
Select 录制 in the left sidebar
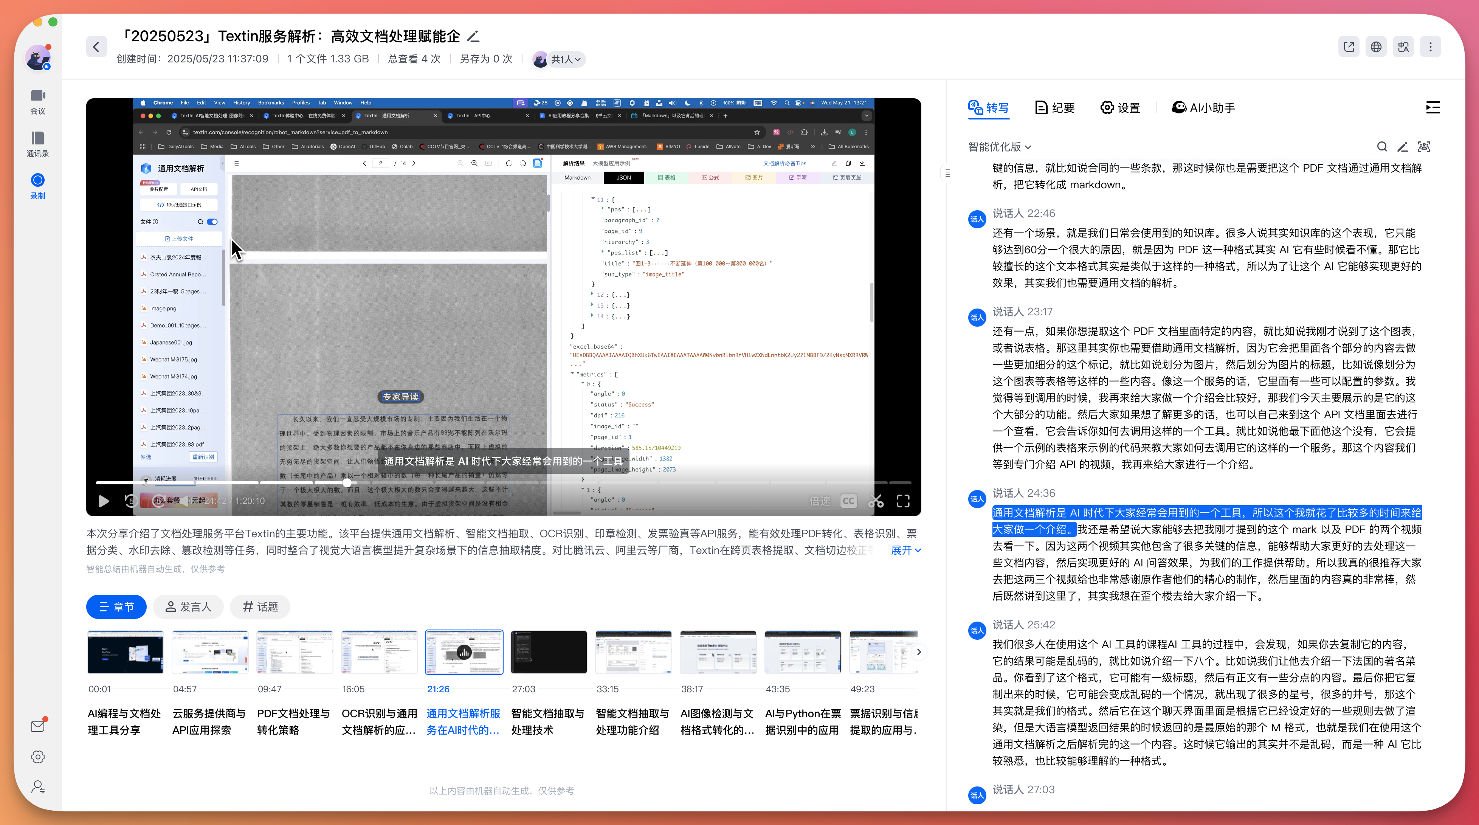pyautogui.click(x=38, y=186)
